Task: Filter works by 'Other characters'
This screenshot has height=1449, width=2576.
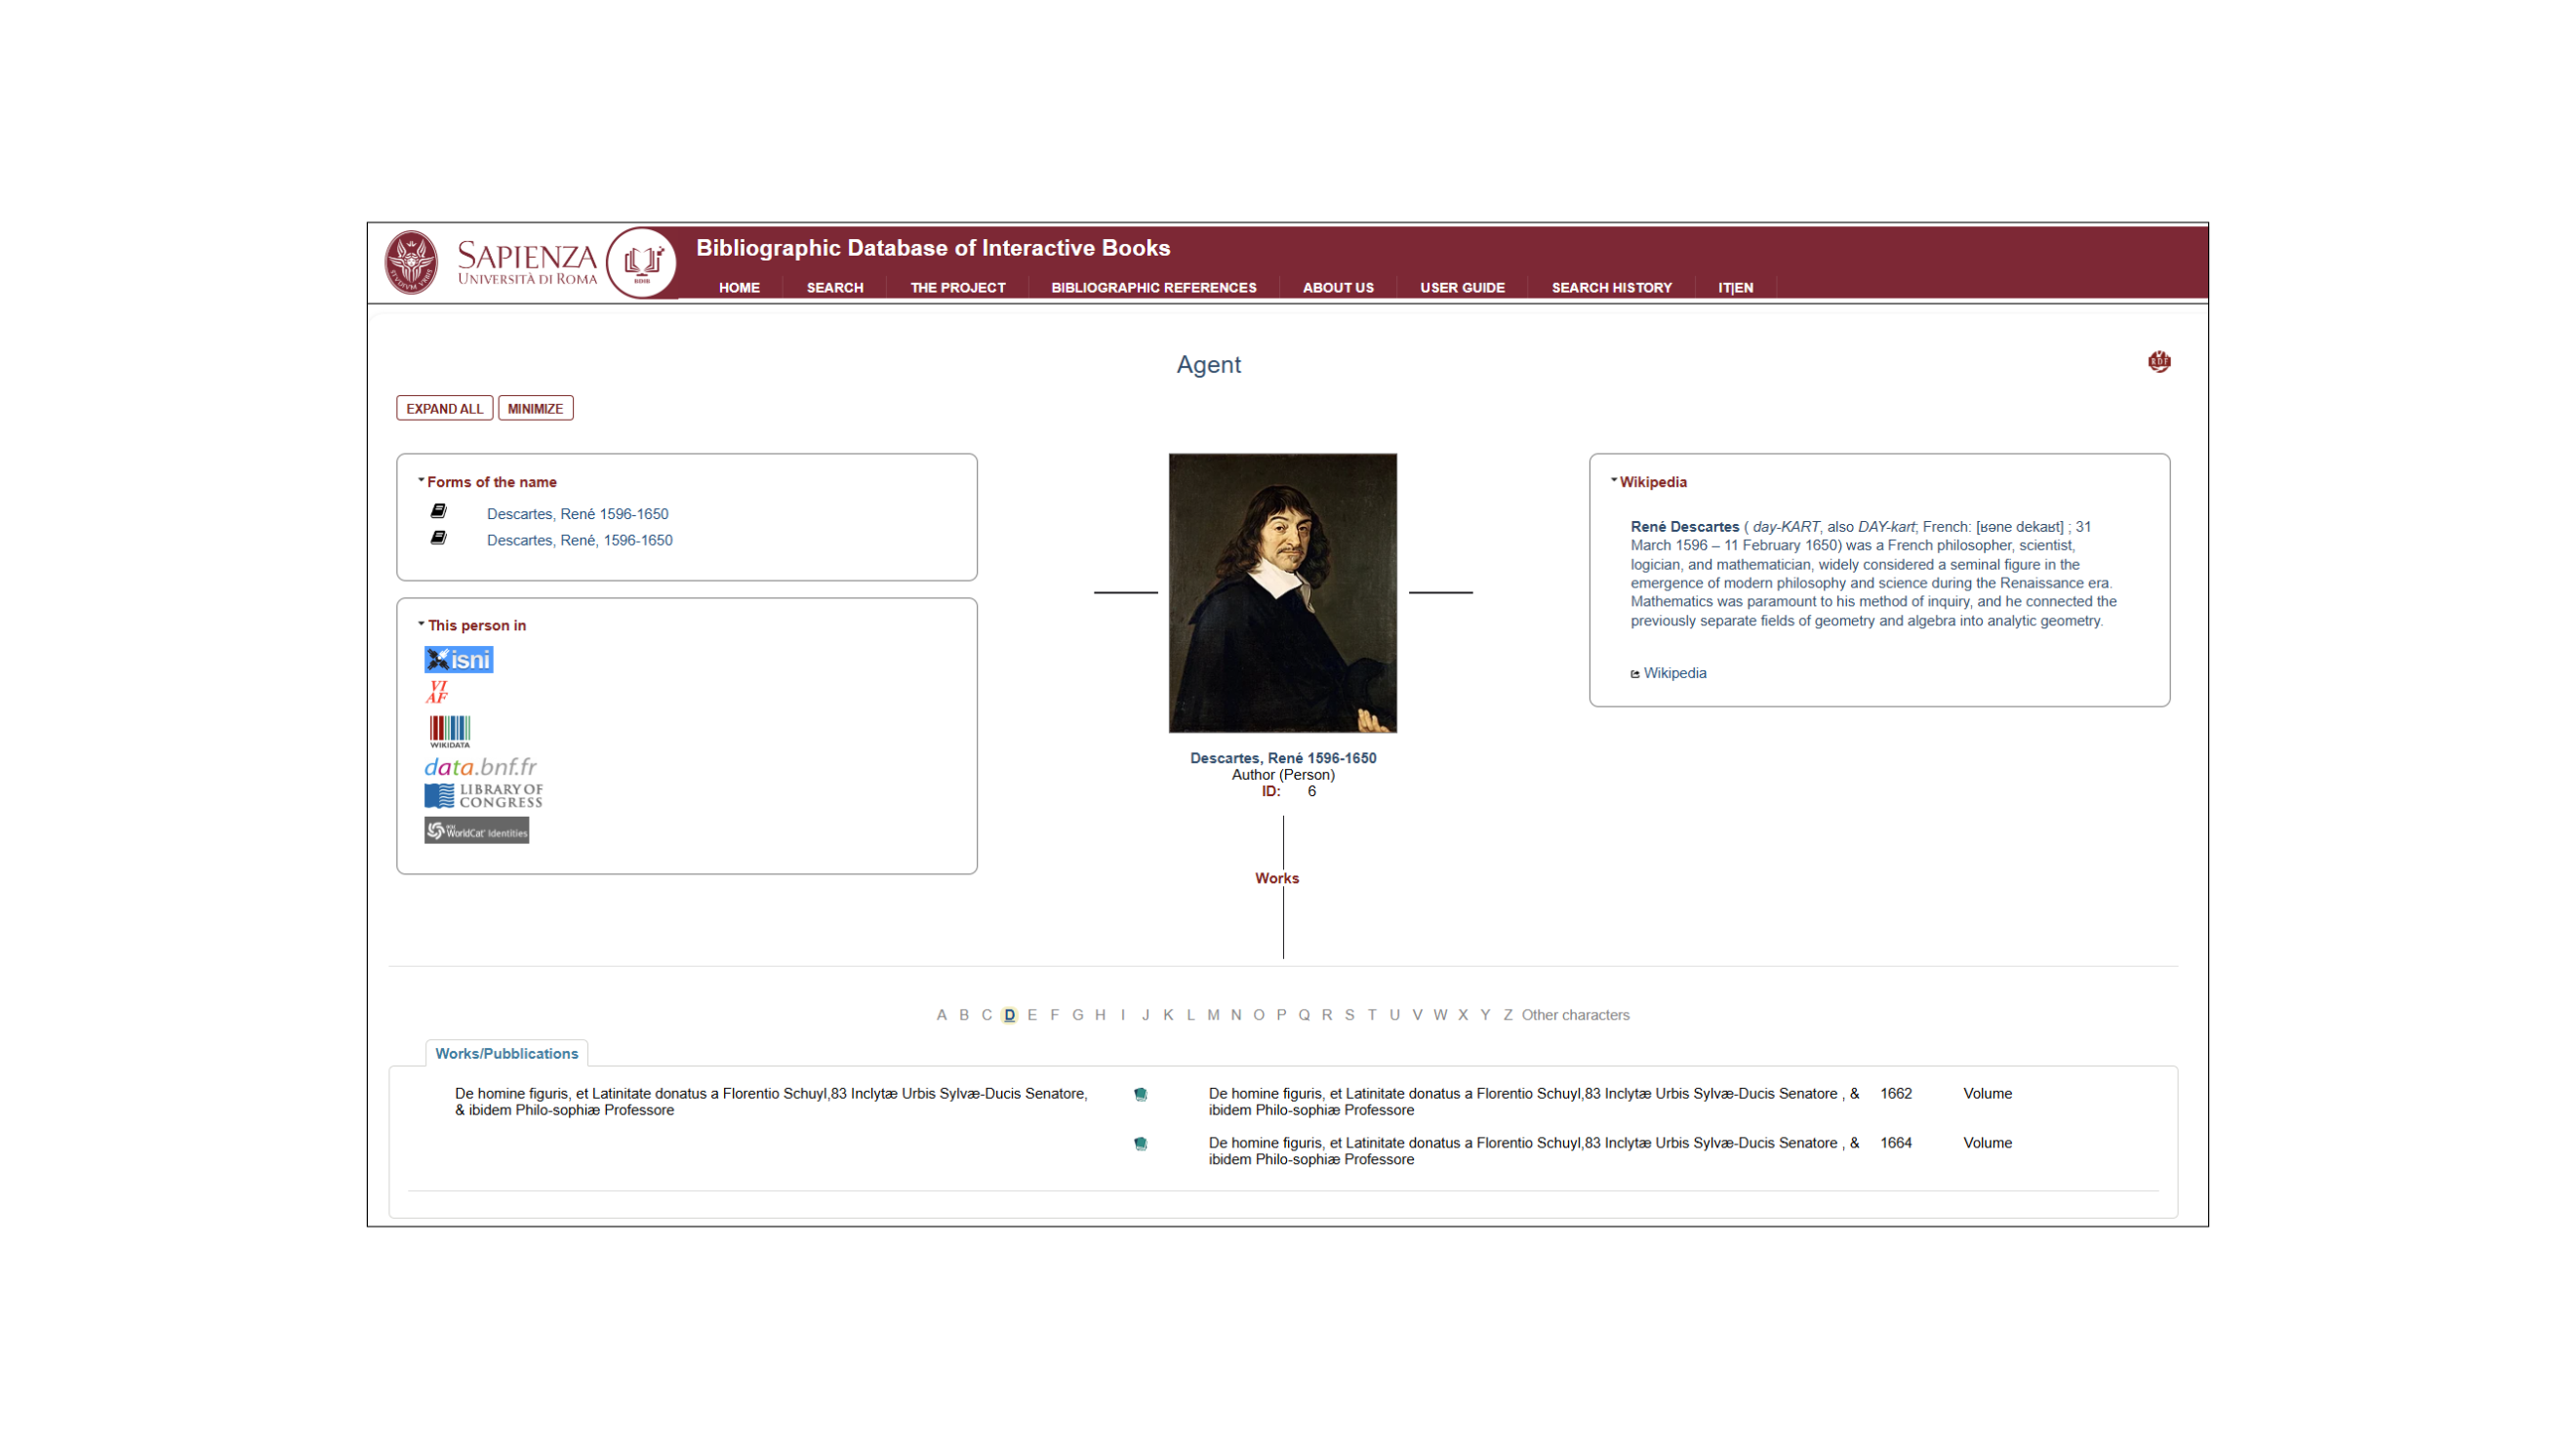Action: (1575, 1015)
